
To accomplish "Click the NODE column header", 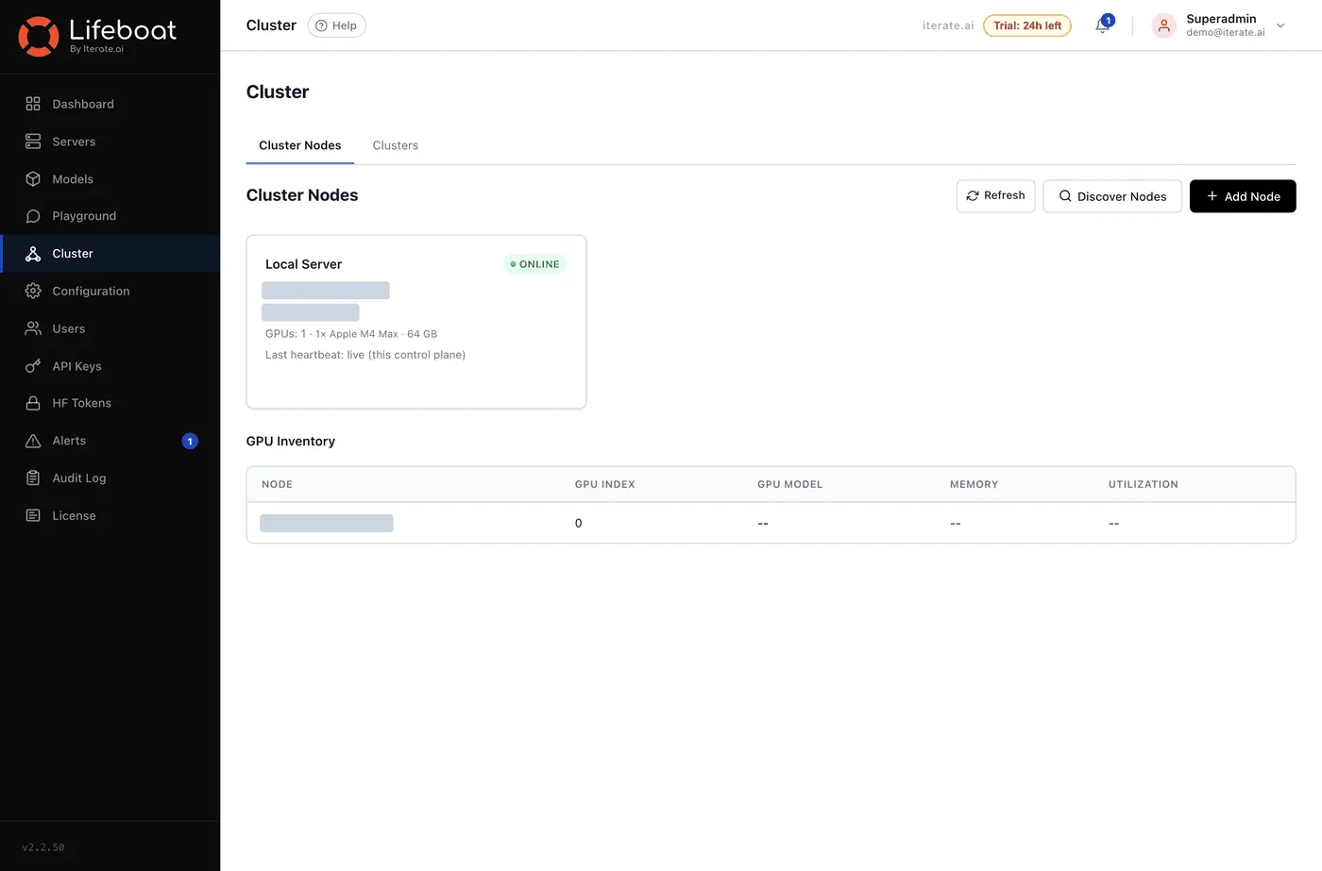I will tap(278, 484).
